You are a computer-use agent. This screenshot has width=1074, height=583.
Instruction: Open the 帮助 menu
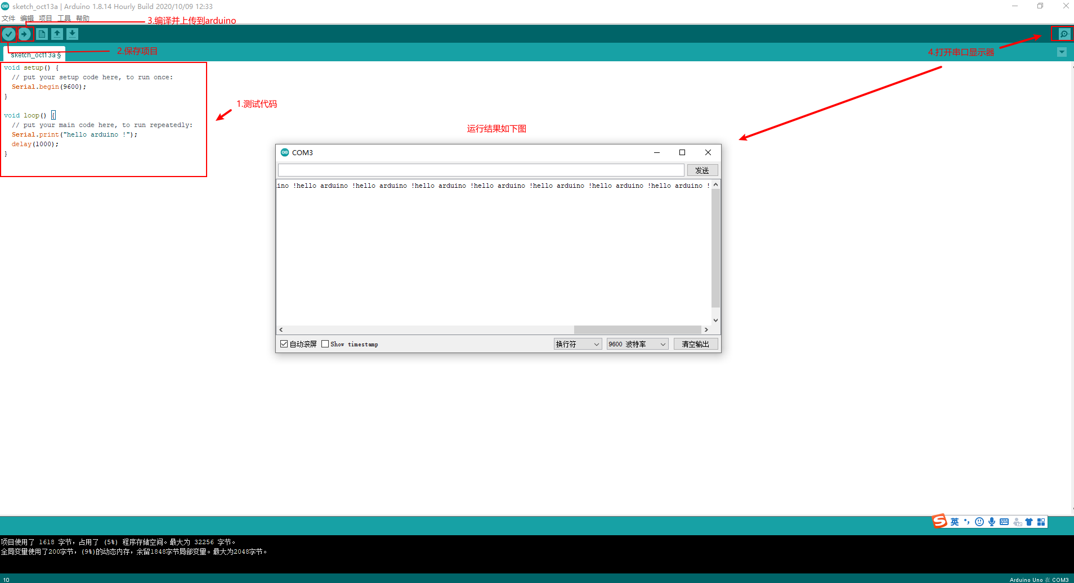(83, 19)
